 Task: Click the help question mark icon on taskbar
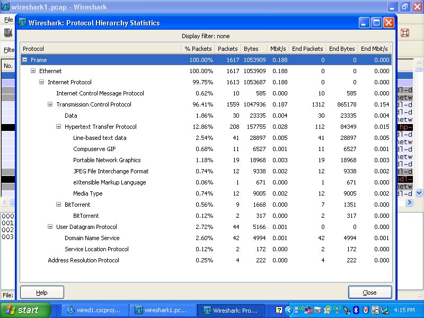(x=279, y=310)
